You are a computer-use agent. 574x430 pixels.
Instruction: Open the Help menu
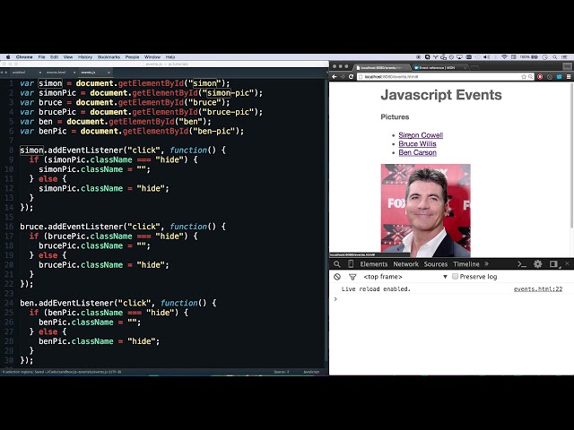pyautogui.click(x=170, y=57)
